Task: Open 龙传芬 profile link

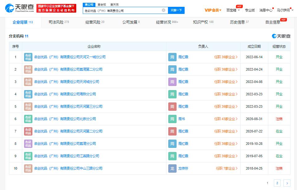Action: pos(183,168)
